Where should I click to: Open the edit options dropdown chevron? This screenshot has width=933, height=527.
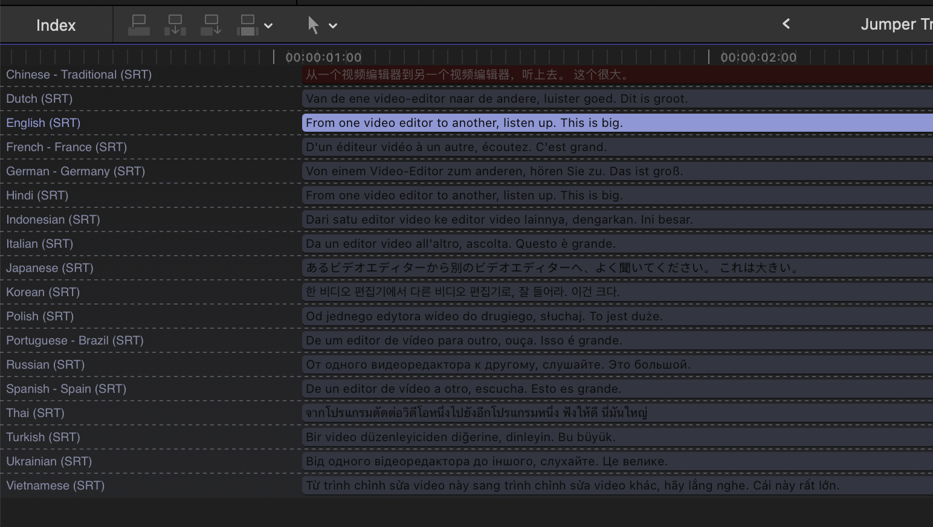269,26
